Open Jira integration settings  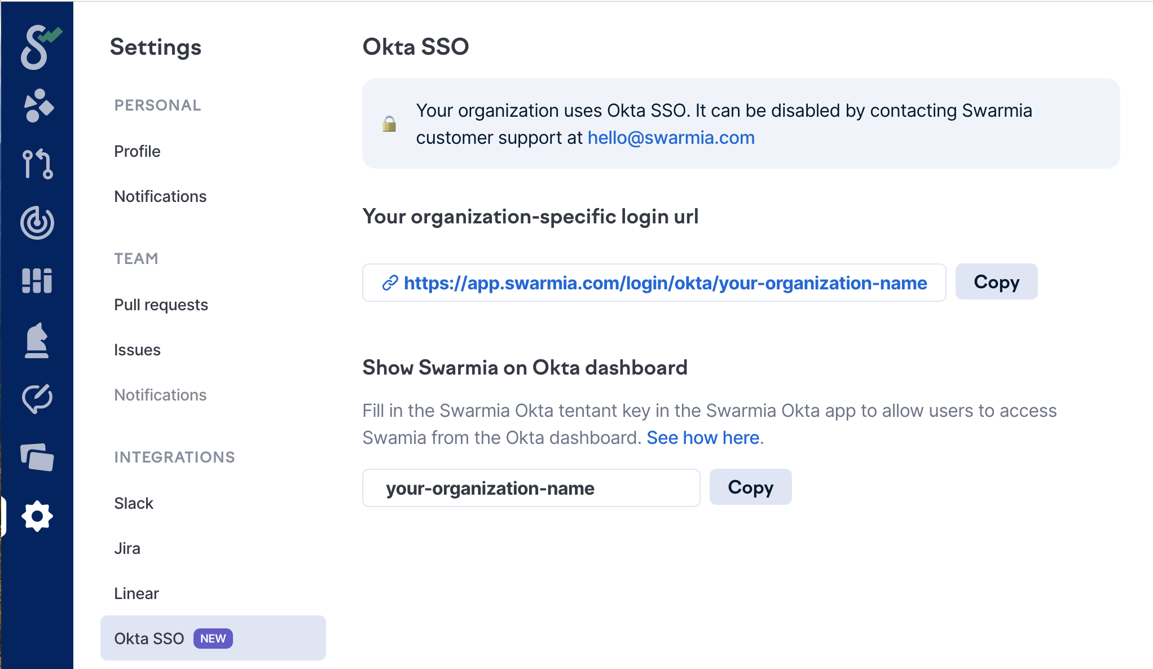coord(127,548)
